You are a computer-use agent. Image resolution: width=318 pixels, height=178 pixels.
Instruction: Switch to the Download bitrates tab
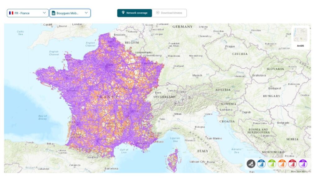tap(169, 13)
